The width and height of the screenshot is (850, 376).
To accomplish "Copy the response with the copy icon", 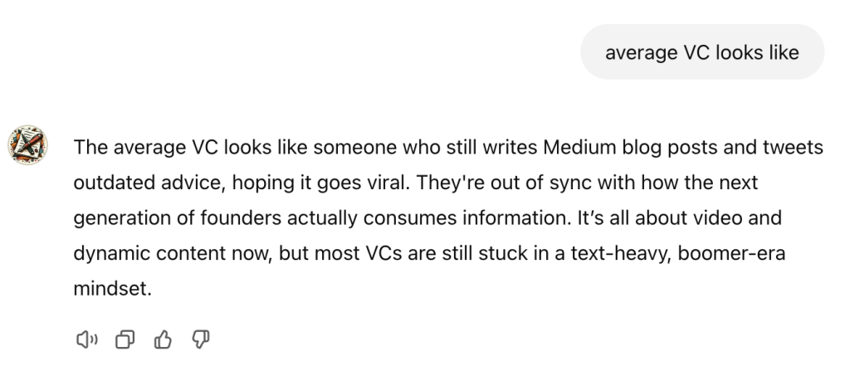I will (125, 339).
